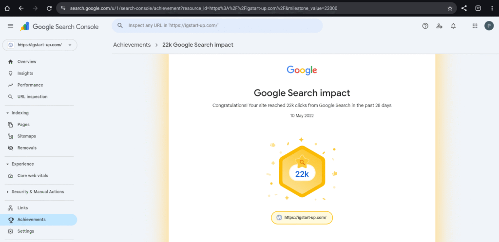This screenshot has height=242, width=499.
Task: Click the Removals crossed-eye icon
Action: click(x=11, y=148)
